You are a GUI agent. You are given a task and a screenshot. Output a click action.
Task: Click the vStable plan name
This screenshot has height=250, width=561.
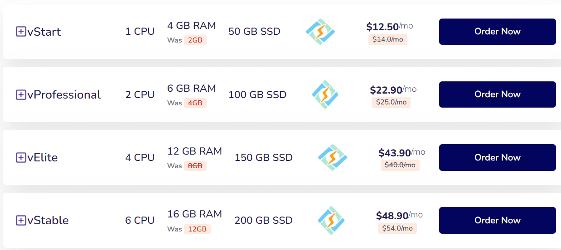tap(48, 220)
